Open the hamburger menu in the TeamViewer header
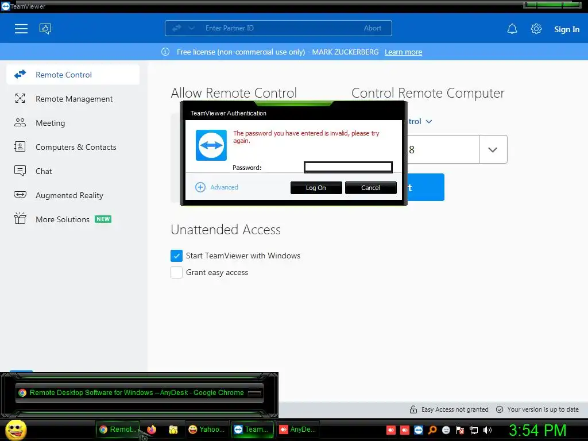The image size is (588, 441). [x=21, y=29]
